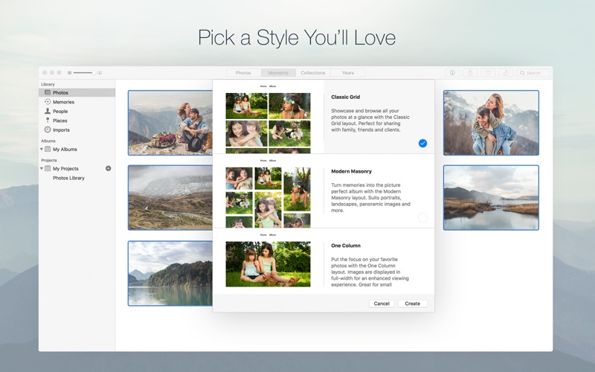
Task: Open Imports in the sidebar
Action: [x=61, y=130]
